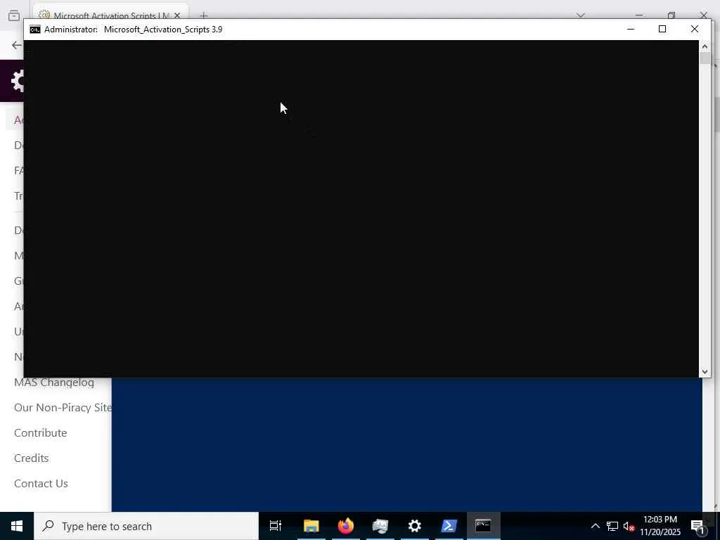The width and height of the screenshot is (720, 540).
Task: Launch File Explorer from the taskbar
Action: pyautogui.click(x=311, y=526)
